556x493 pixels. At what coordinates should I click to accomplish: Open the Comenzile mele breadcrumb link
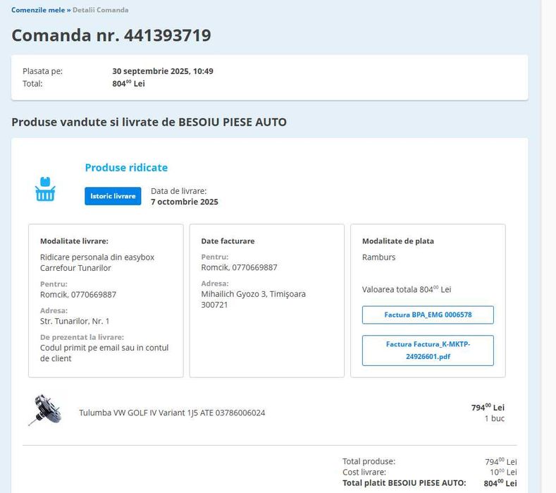point(38,10)
